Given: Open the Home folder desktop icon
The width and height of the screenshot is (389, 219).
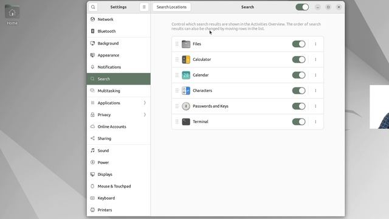Looking at the screenshot, I should (x=12, y=15).
